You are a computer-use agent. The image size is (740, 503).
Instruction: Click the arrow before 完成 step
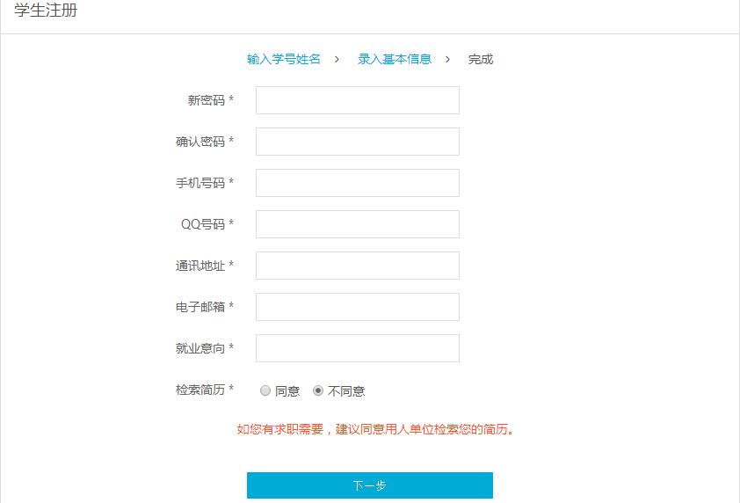(447, 59)
